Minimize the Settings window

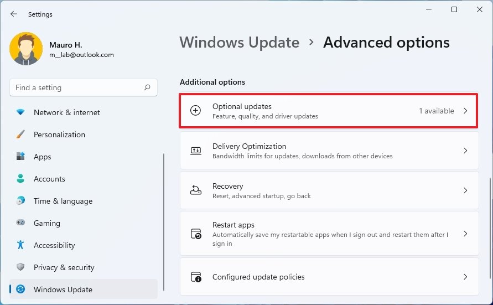coord(429,9)
